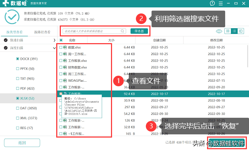Screen dimensions: 249x151
Task: Toggle the eye preview icon
Action: [x=219, y=31]
